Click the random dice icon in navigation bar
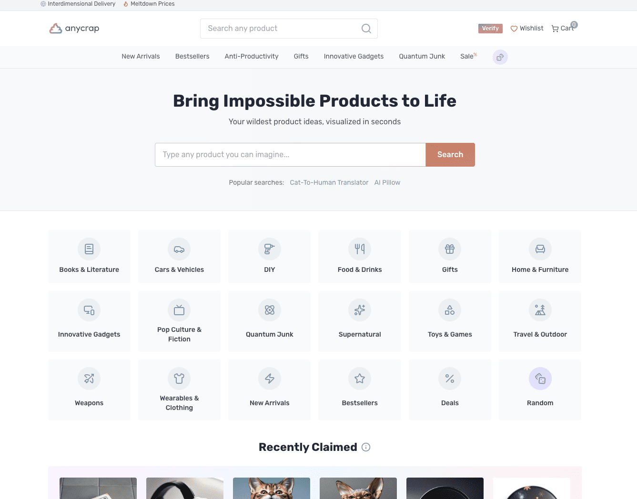 coord(500,57)
